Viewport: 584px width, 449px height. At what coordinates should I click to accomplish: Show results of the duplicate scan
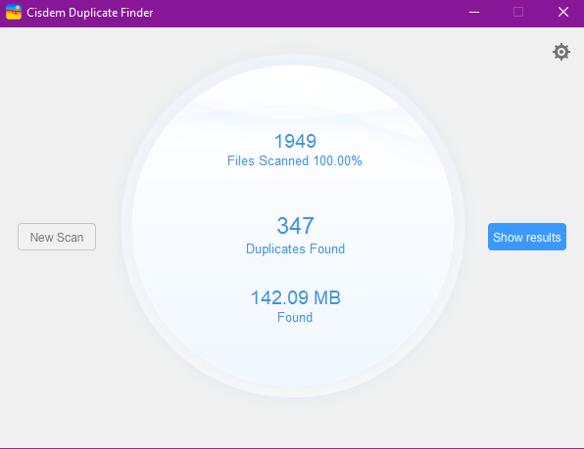click(x=527, y=237)
